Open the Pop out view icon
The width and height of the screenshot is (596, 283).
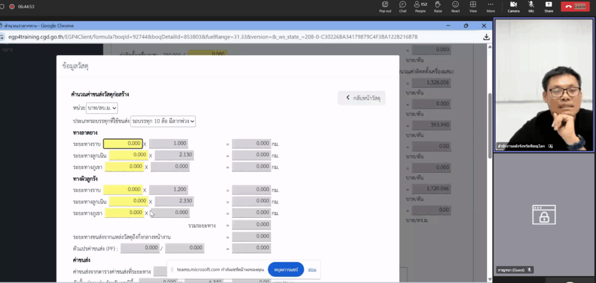tap(385, 6)
